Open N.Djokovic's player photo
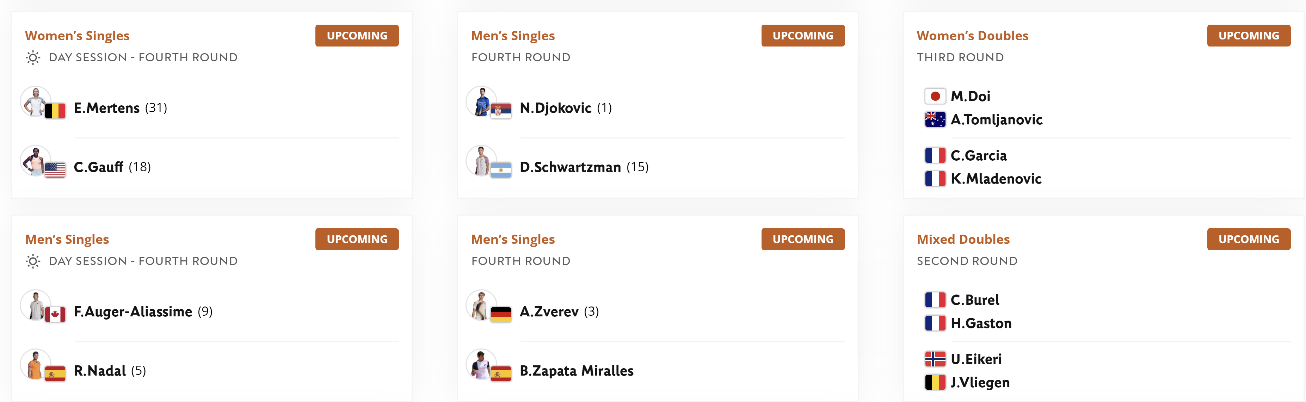Screen dimensions: 1306x402 click(x=481, y=101)
